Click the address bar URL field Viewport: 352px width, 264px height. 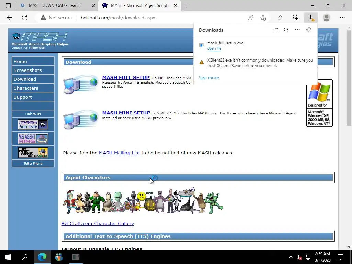[118, 18]
